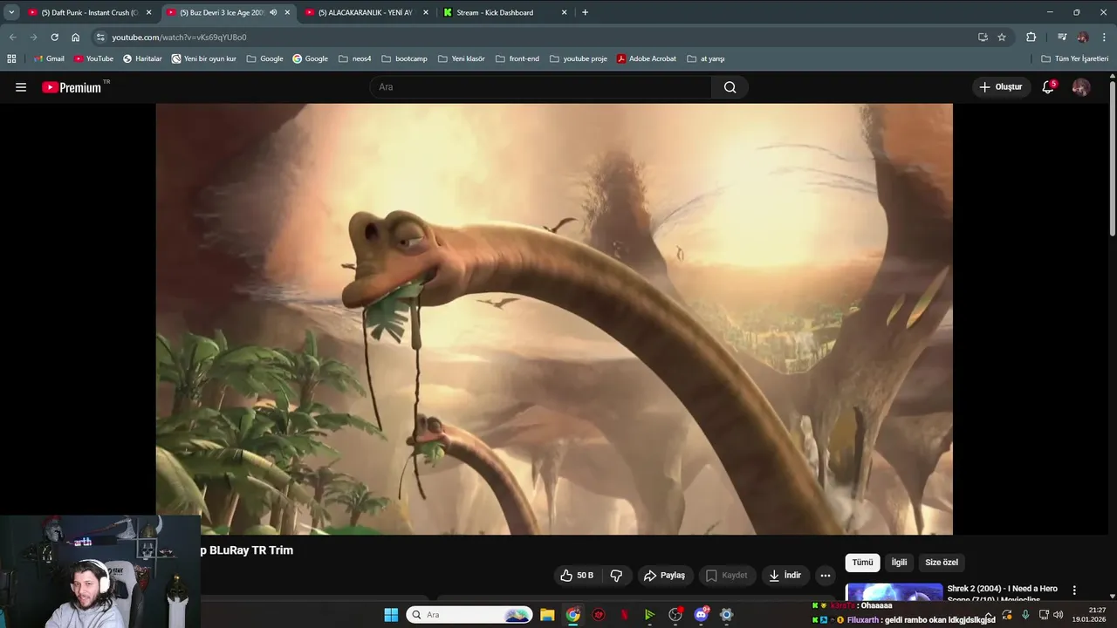Click the Oluştur create button
This screenshot has width=1117, height=628.
(x=1000, y=87)
